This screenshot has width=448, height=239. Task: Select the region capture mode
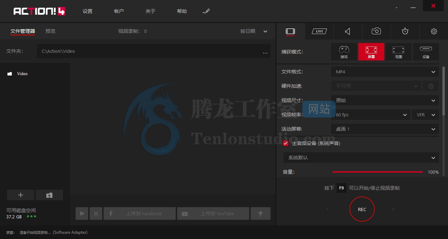coord(398,52)
